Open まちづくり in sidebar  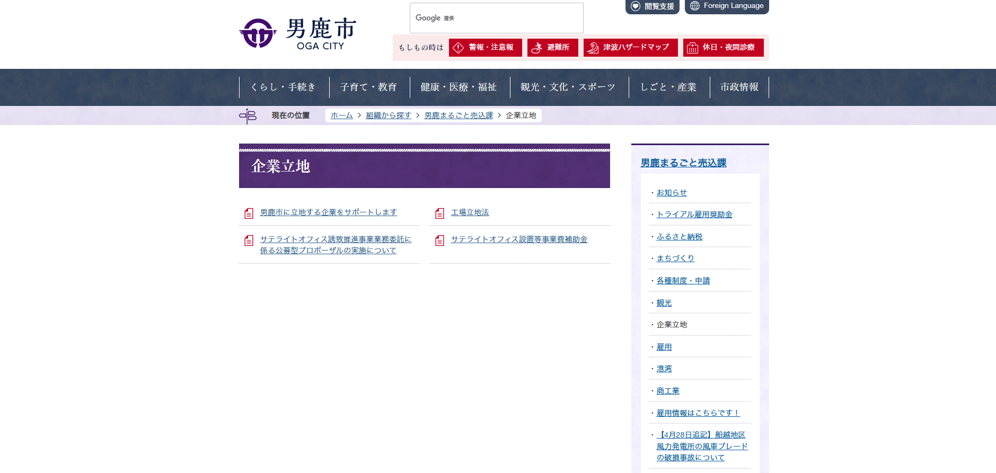675,258
